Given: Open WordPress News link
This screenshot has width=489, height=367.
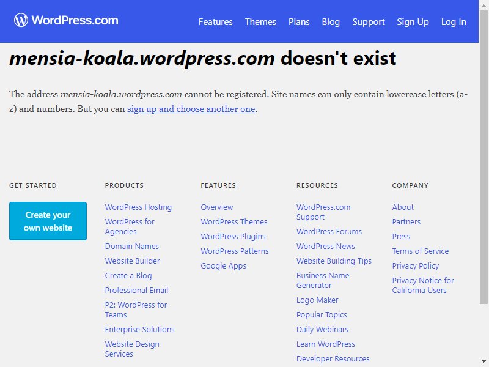Looking at the screenshot, I should pyautogui.click(x=326, y=247).
